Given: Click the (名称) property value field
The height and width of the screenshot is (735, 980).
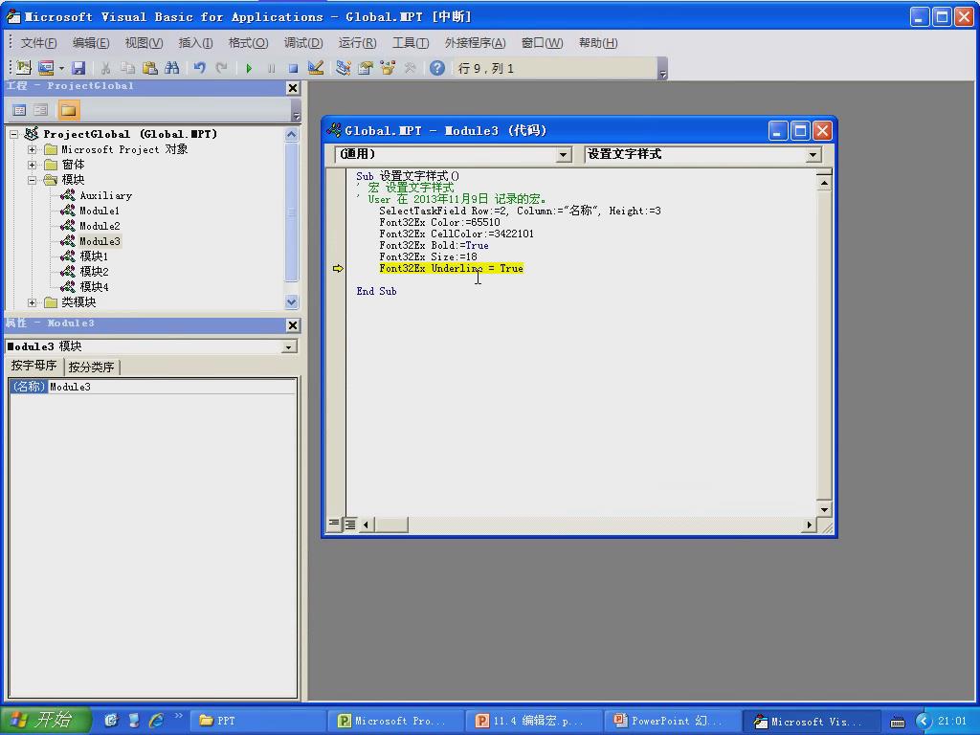Looking at the screenshot, I should click(172, 387).
